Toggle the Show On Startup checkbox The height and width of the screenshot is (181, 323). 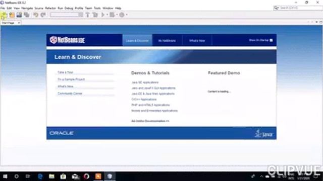pos(271,40)
